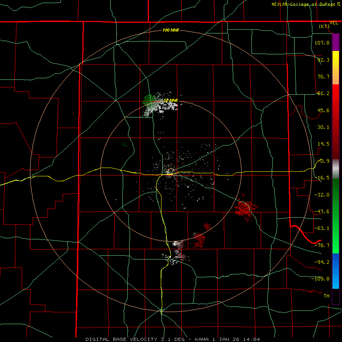342x342 pixels.
Task: Click the 50 NMI range ring label
Action: (171, 101)
